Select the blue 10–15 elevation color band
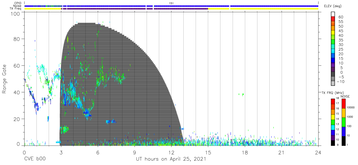The image size is (358, 165). coord(333,61)
